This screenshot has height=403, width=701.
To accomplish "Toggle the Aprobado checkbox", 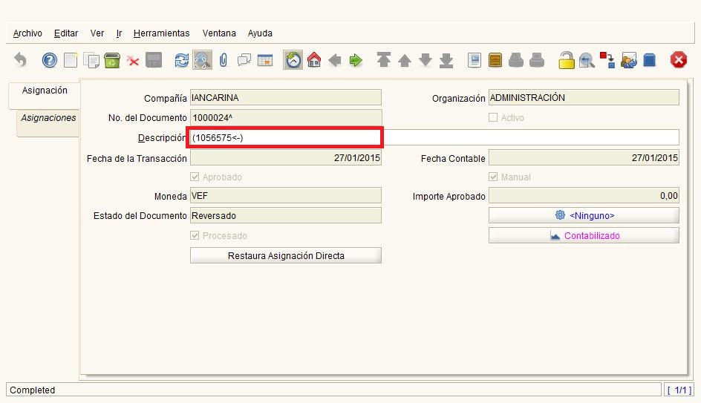I will [x=195, y=177].
